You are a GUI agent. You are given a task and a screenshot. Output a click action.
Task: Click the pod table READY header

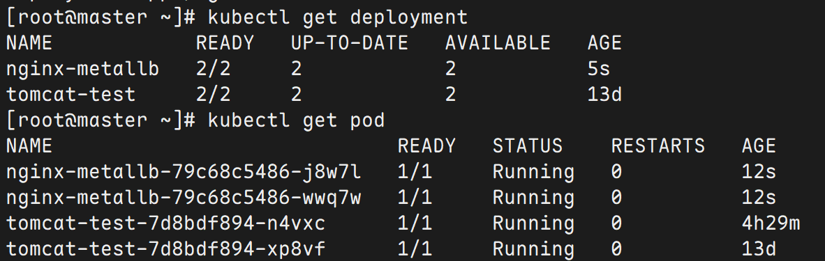426,146
